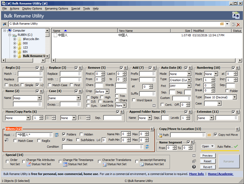Click the AB rename logo icon
The height and width of the screenshot is (184, 244).
[236, 15]
